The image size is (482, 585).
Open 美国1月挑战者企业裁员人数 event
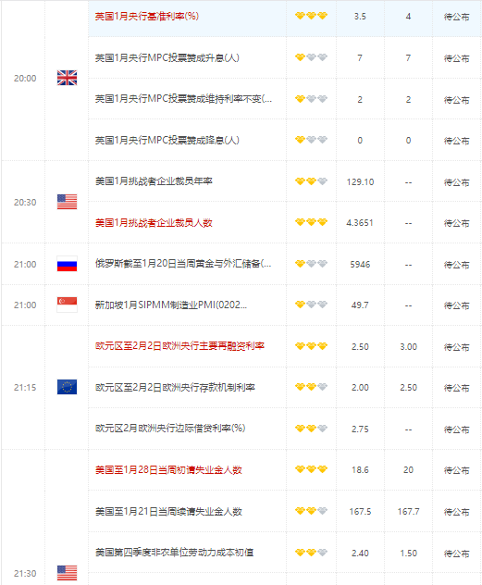154,223
